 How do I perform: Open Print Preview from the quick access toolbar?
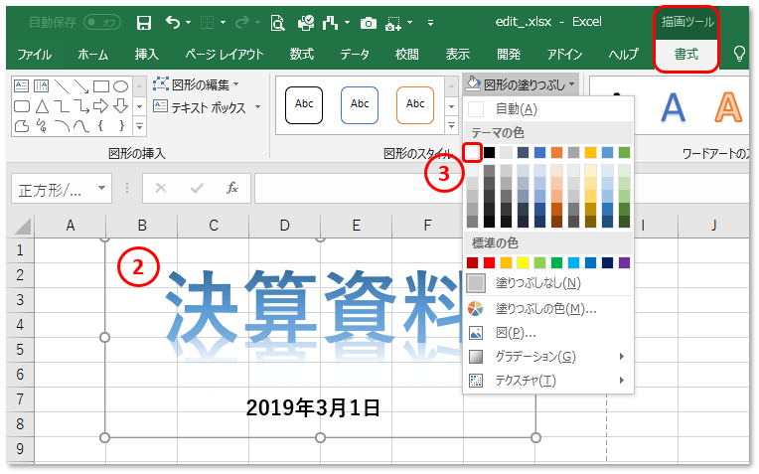(277, 22)
